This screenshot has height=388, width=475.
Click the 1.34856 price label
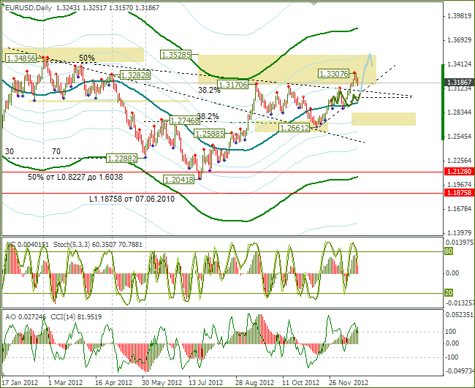(x=20, y=58)
